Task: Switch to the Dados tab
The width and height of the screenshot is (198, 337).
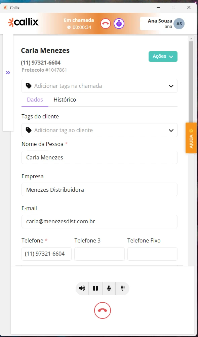Action: [x=35, y=100]
